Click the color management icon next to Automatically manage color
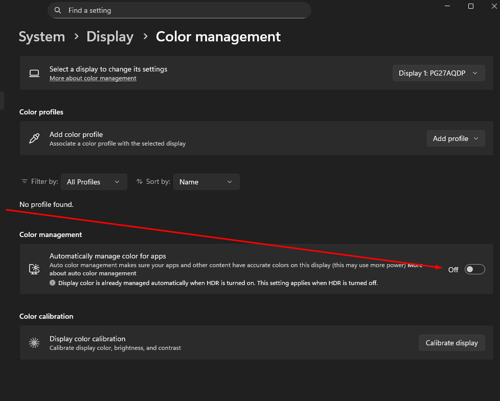Screen dimensions: 500x401 34,269
